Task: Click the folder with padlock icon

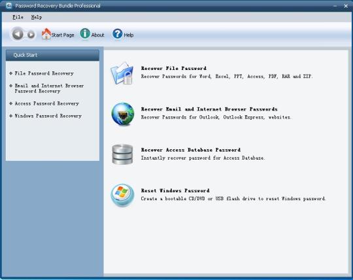Action: pos(122,73)
